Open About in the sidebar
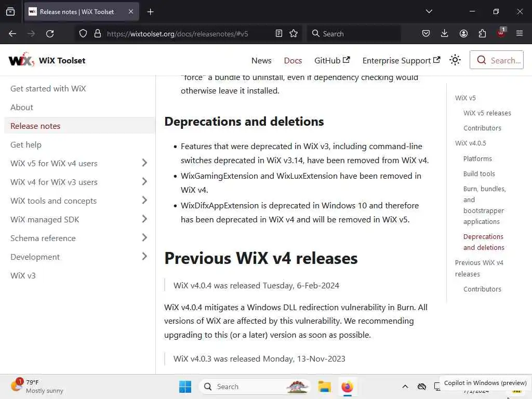The image size is (532, 399). point(22,107)
